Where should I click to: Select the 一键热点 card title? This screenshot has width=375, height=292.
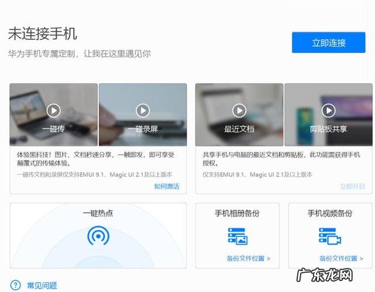98,213
